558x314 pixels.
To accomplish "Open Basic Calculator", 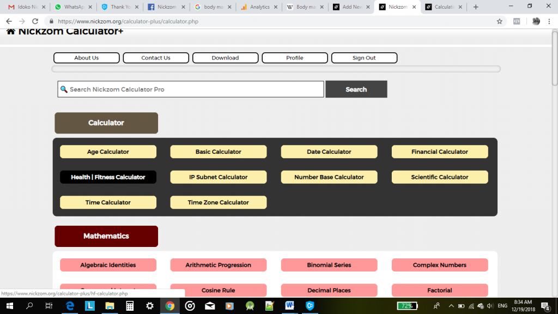I will click(219, 152).
